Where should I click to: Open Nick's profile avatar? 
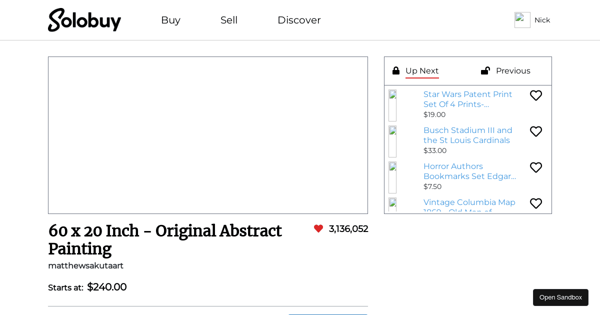[522, 20]
